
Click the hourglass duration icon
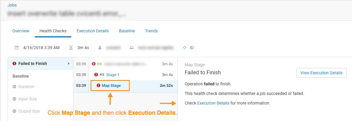tap(70, 47)
